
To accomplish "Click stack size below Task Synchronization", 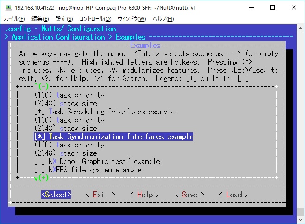I will 66,153.
